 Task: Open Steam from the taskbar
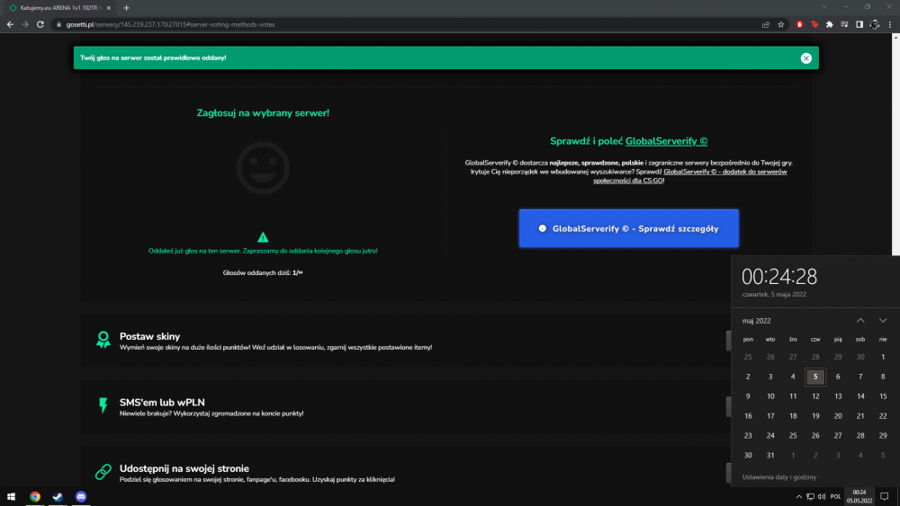58,496
